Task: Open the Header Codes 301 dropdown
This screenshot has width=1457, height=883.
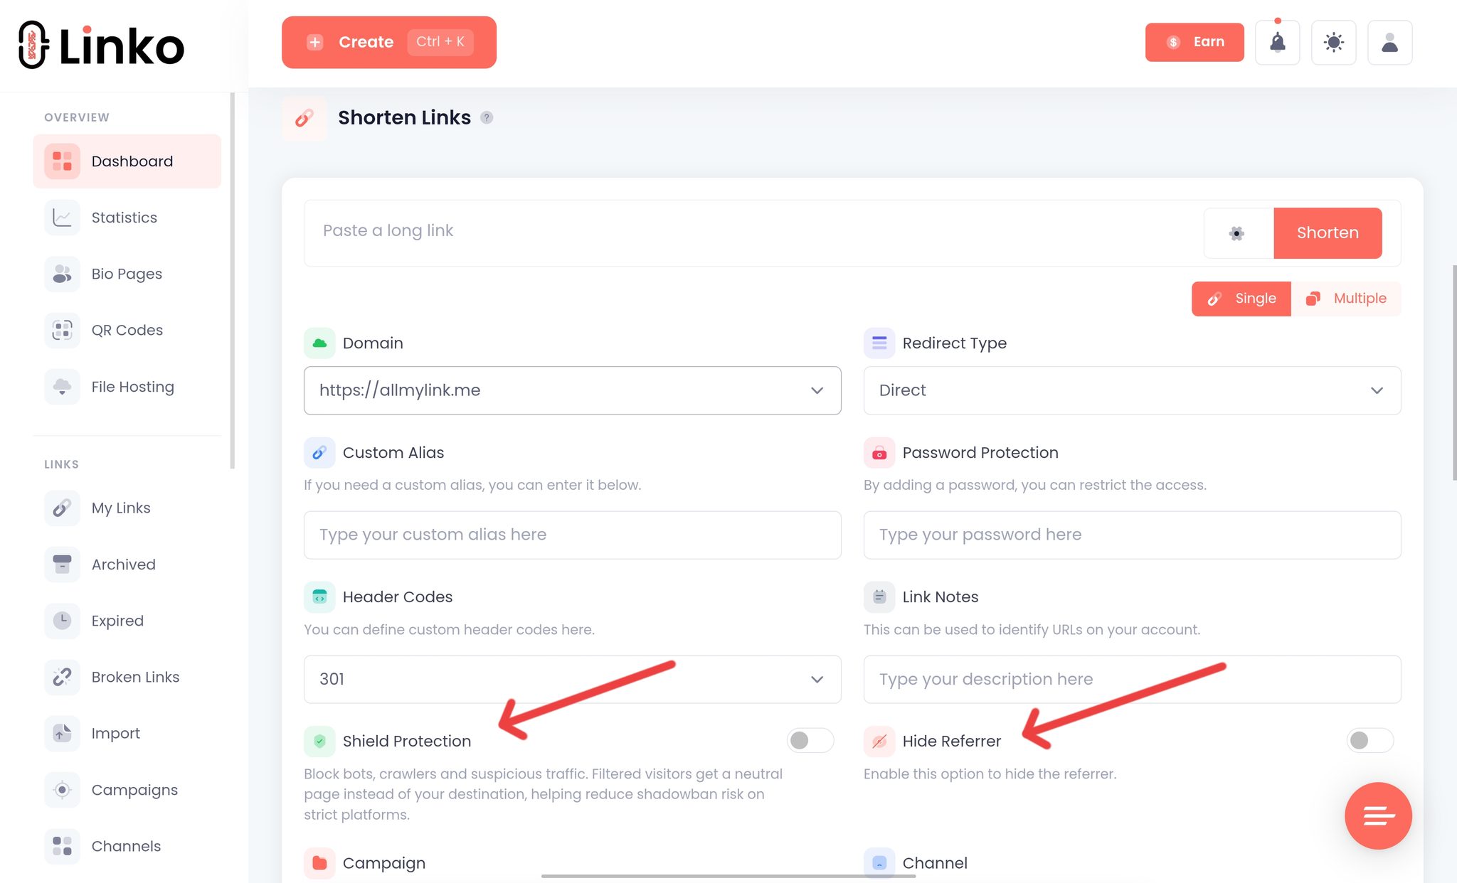Action: point(573,680)
